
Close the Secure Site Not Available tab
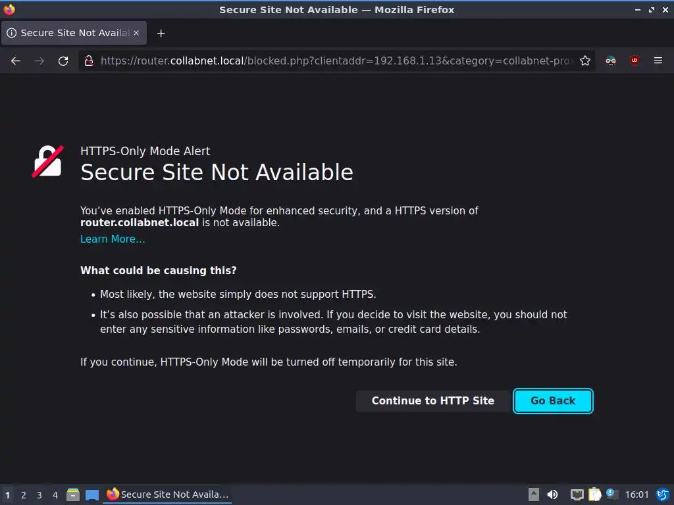(x=136, y=33)
